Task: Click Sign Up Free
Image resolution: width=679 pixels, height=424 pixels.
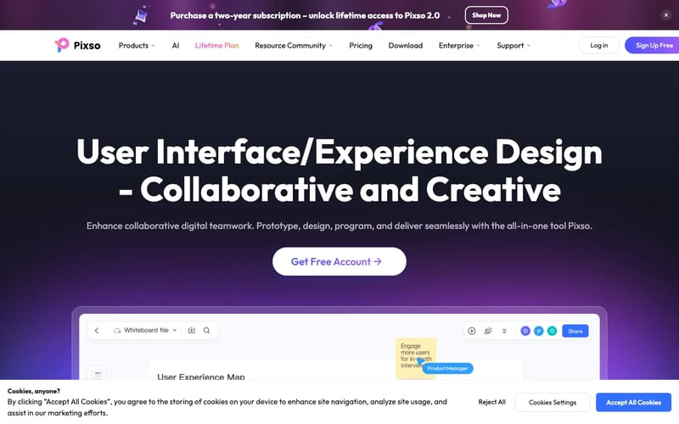Action: (653, 46)
